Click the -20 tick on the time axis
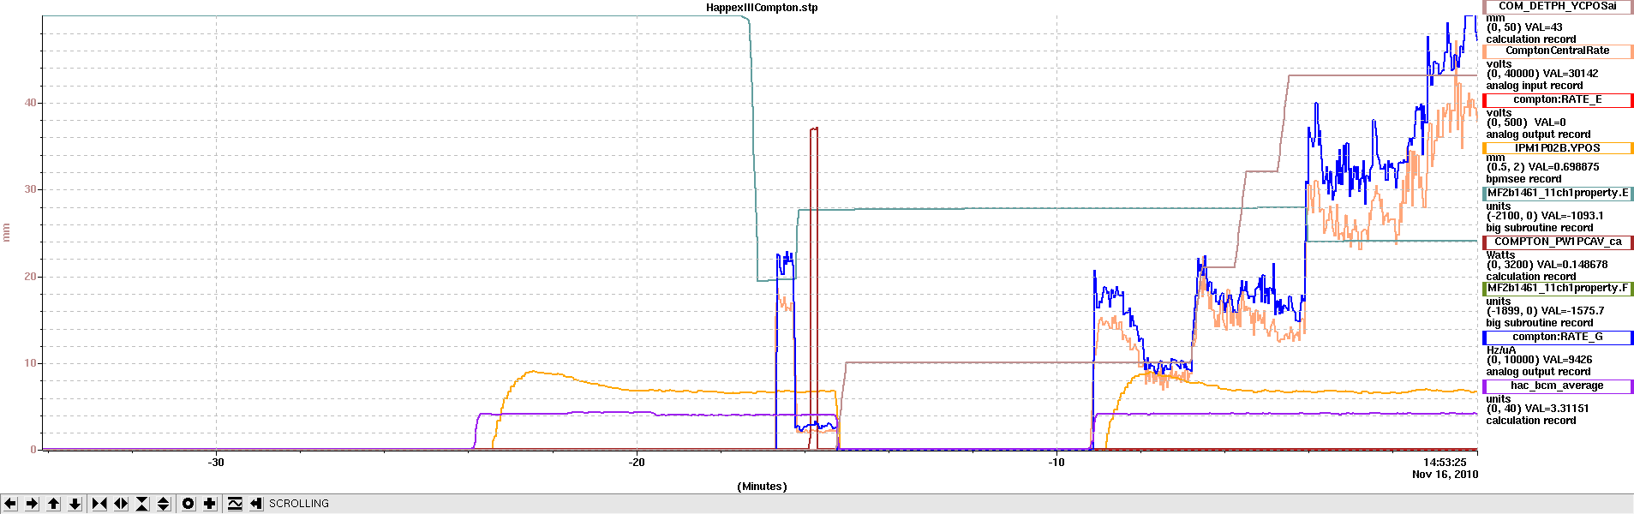This screenshot has height=514, width=1634. [637, 463]
